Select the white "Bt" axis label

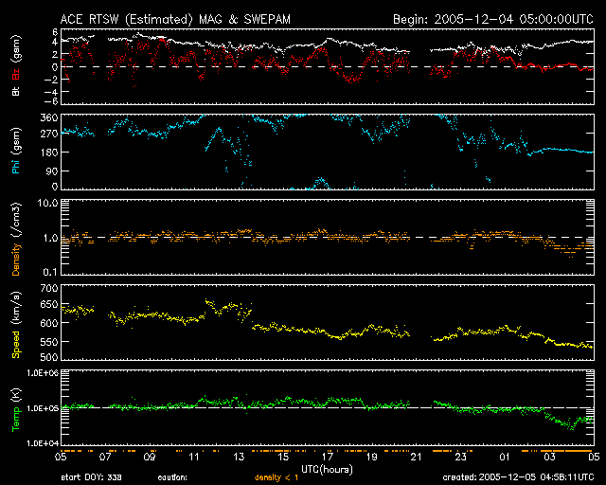16,91
